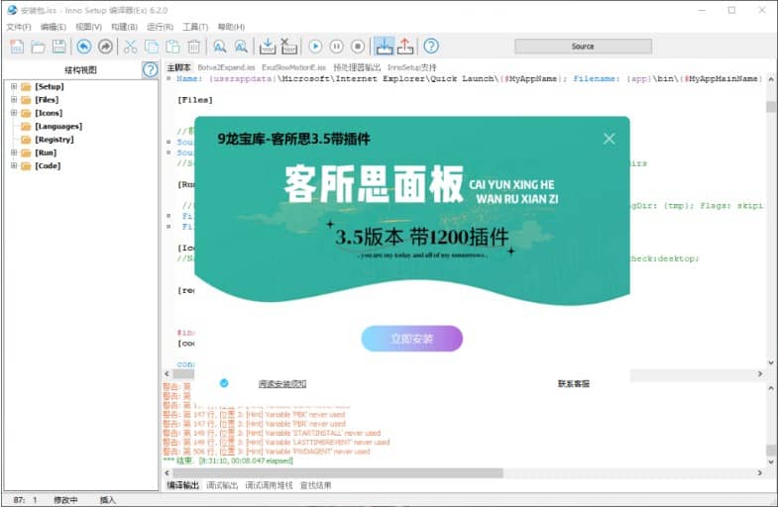Open the 阅读安装须知 link
Screen dimensions: 778x507
(282, 383)
